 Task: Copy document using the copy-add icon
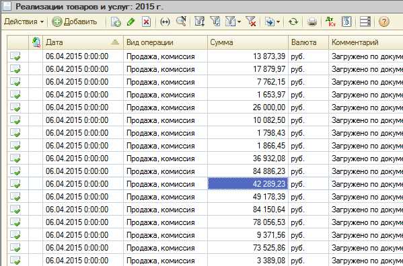116,21
